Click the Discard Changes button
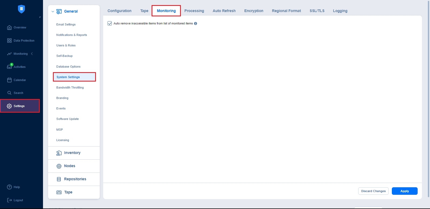 tap(373, 191)
